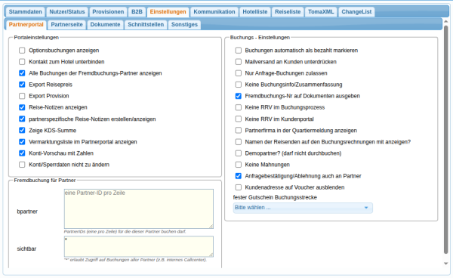Screen dimensions: 453x278
Task: Tick Demopartner darf nicht durchbuchen
Action: pos(239,153)
